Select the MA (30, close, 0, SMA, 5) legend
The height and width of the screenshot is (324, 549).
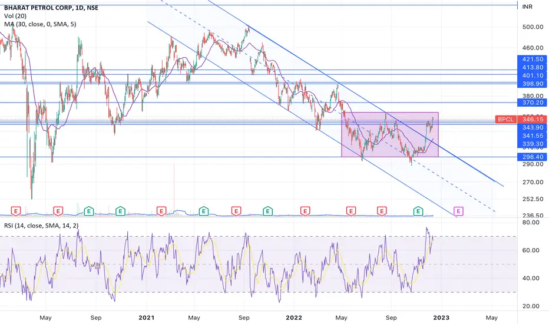point(40,24)
